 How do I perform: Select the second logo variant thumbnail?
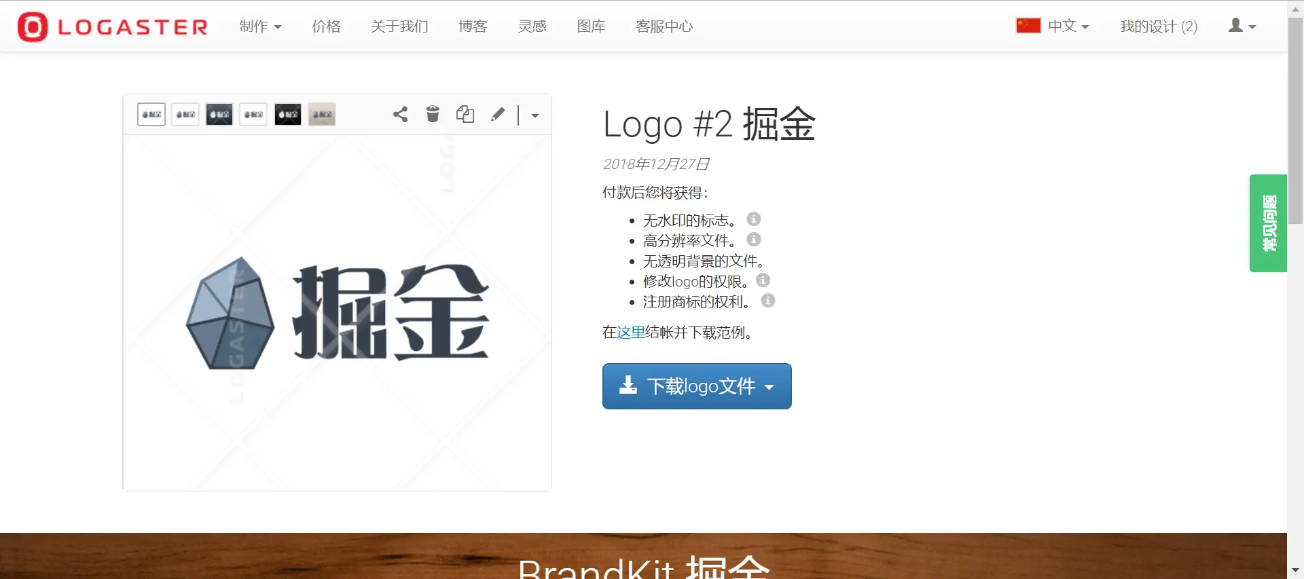pos(185,114)
